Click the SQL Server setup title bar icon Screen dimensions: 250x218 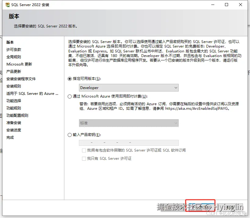pos(7,5)
